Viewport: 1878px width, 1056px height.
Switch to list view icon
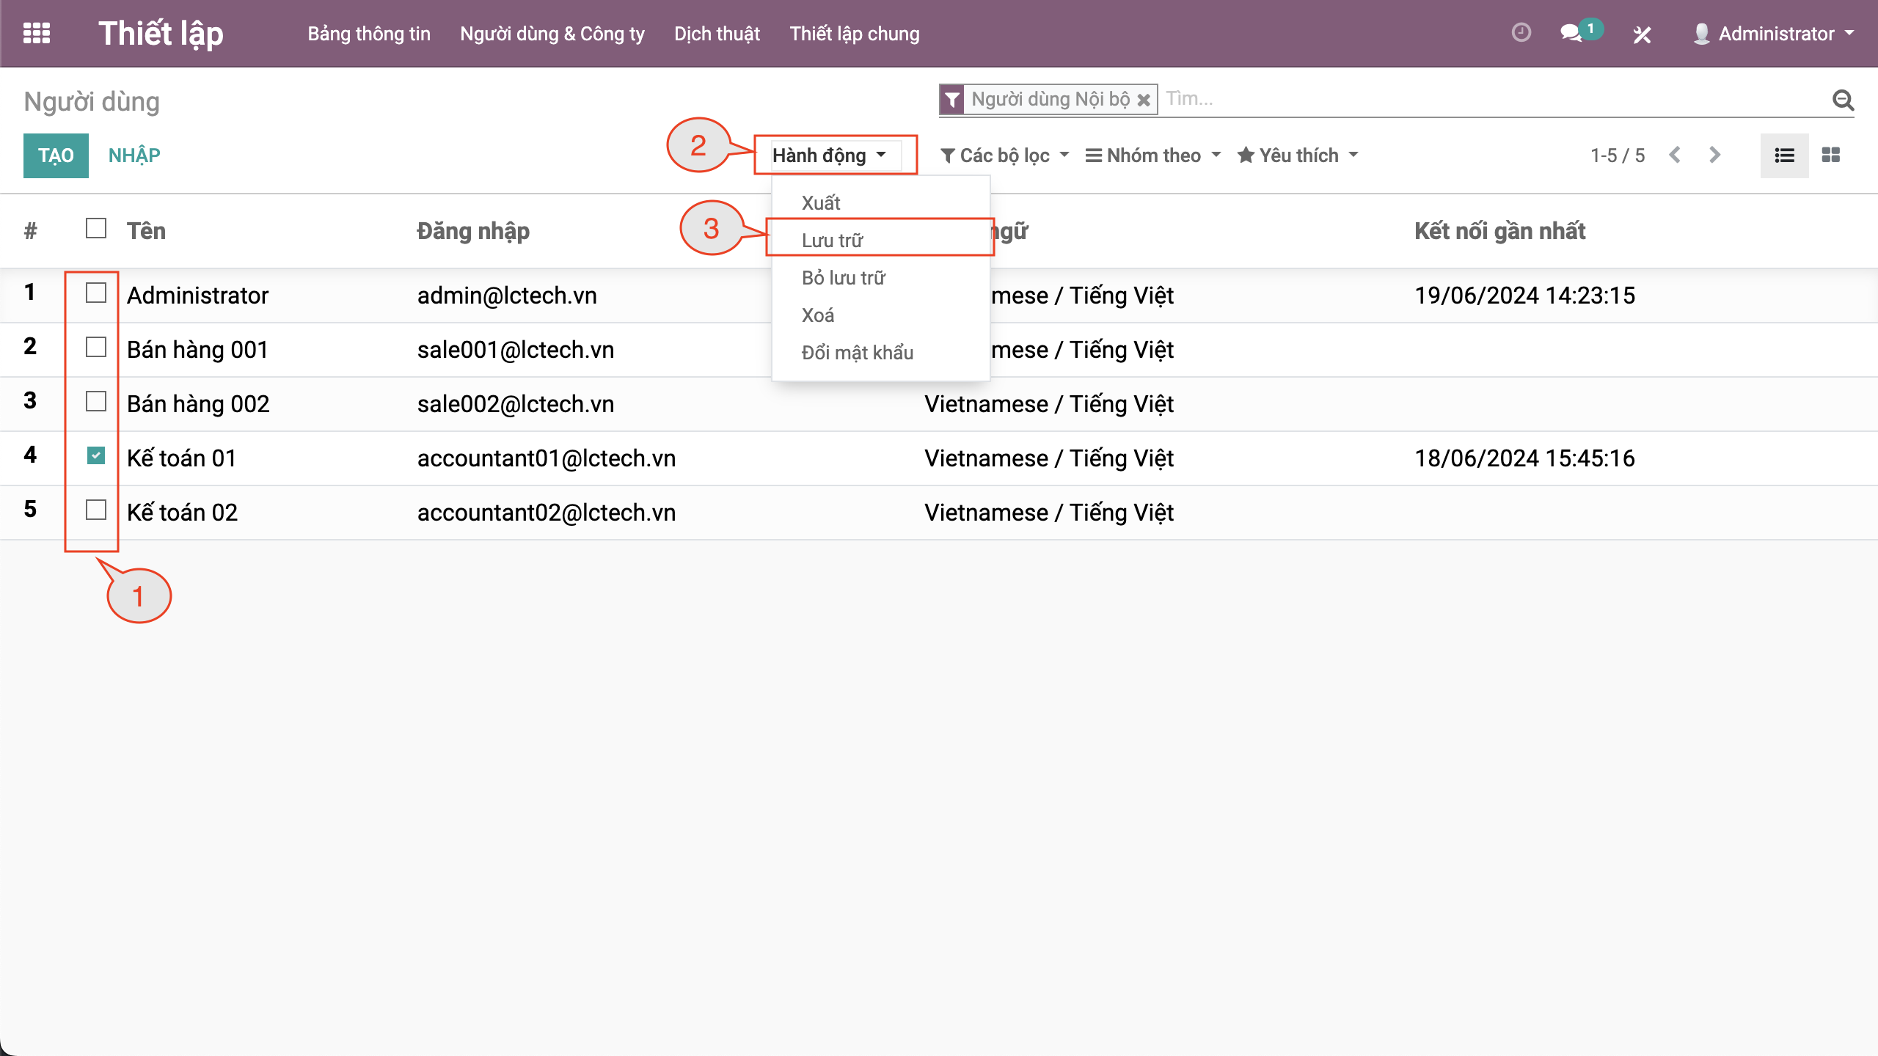pyautogui.click(x=1784, y=155)
